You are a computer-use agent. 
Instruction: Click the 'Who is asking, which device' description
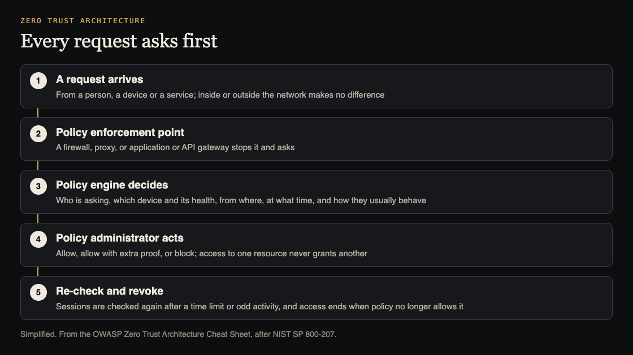pyautogui.click(x=241, y=200)
